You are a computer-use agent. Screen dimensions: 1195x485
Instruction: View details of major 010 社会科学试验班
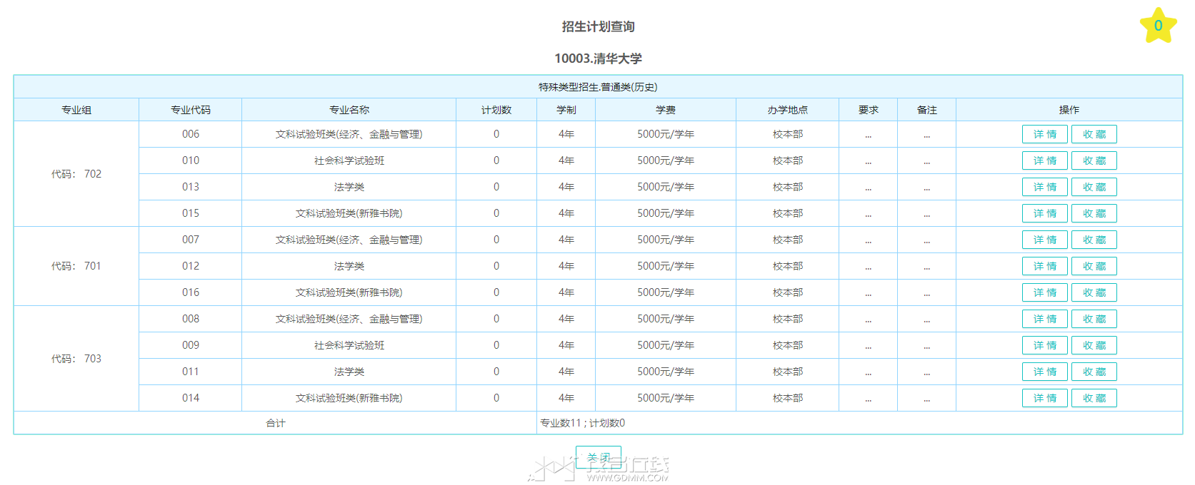1045,160
